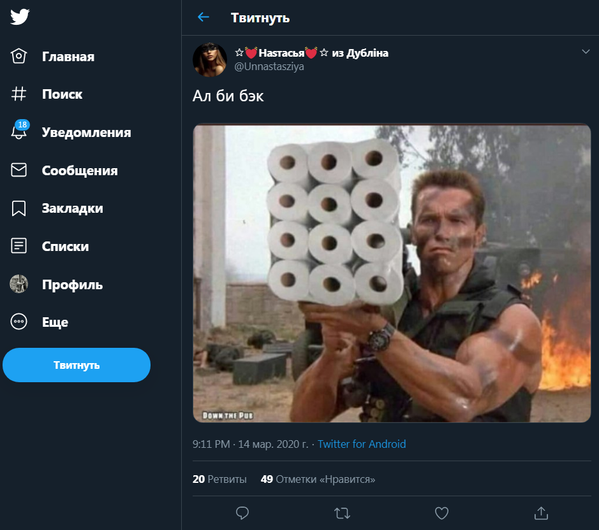Like the tweet with the heart icon

(x=441, y=512)
